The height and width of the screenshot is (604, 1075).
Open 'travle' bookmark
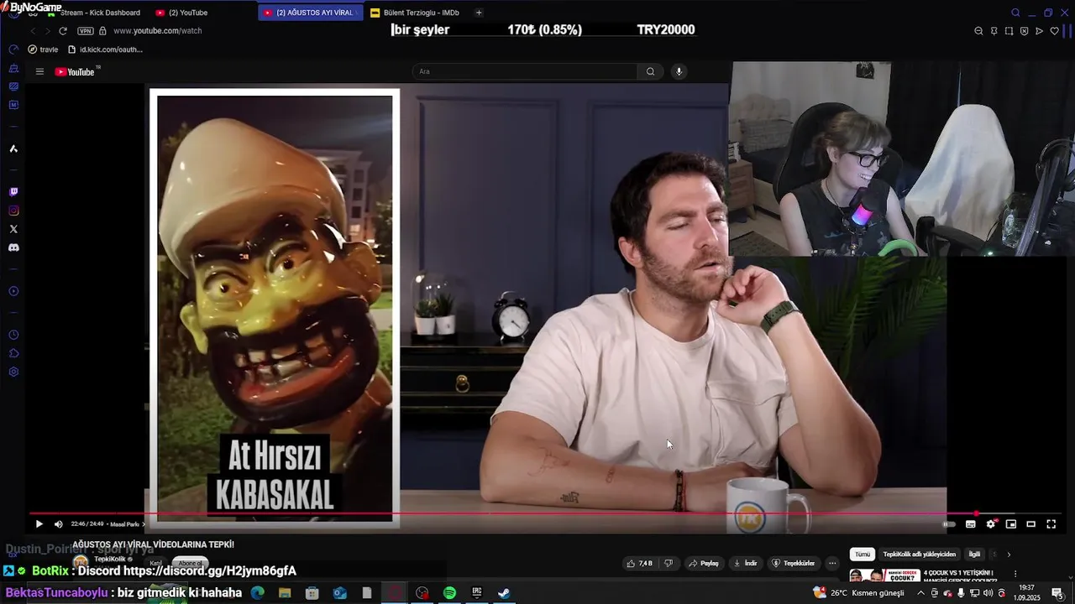click(43, 49)
